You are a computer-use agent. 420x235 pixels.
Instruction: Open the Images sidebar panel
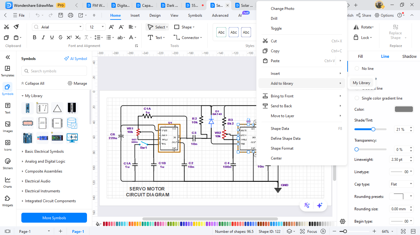[8, 127]
